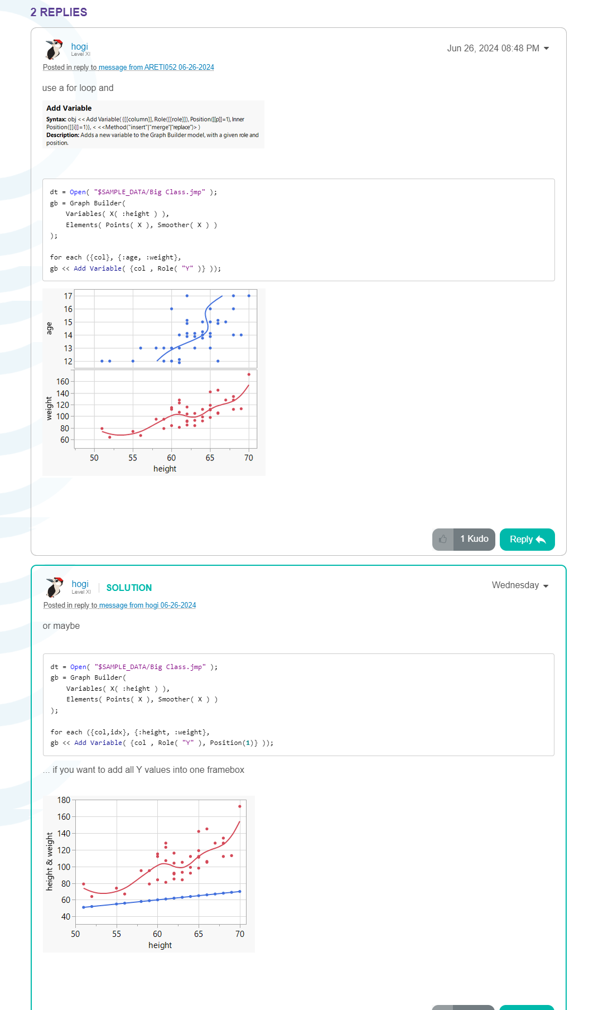Click hogi's avatar in the solution reply
Screen dimensions: 608x1010
click(54, 587)
